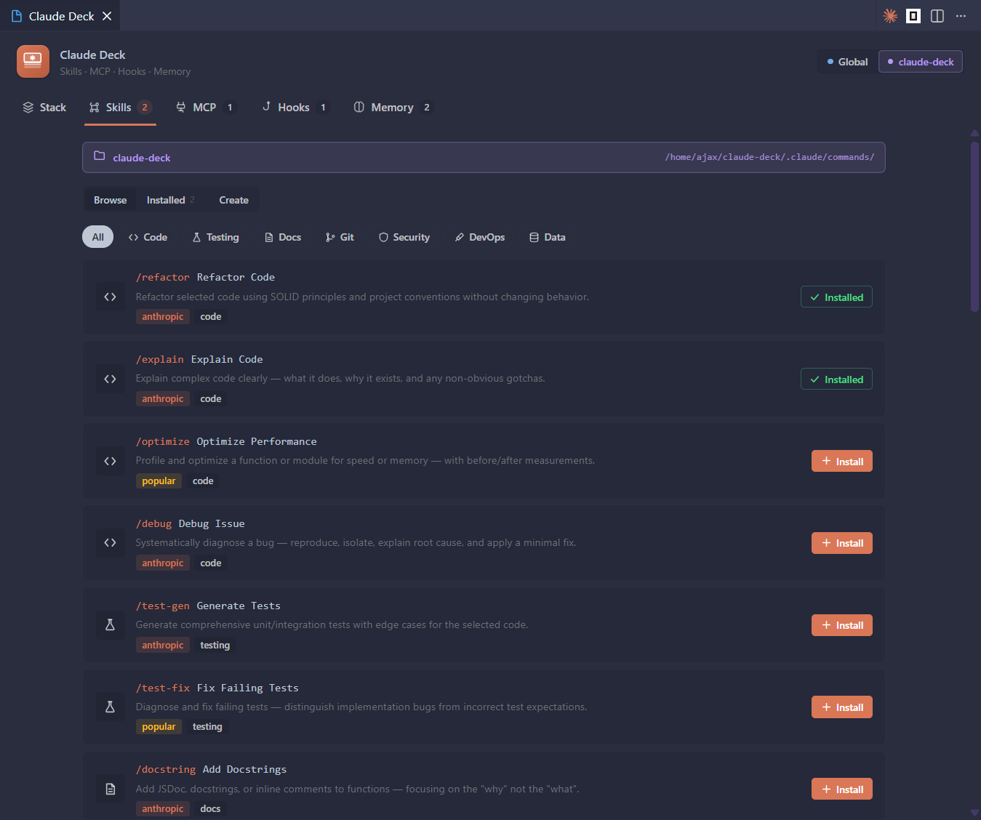Open the more actions ellipsis menu
981x820 pixels.
[961, 16]
